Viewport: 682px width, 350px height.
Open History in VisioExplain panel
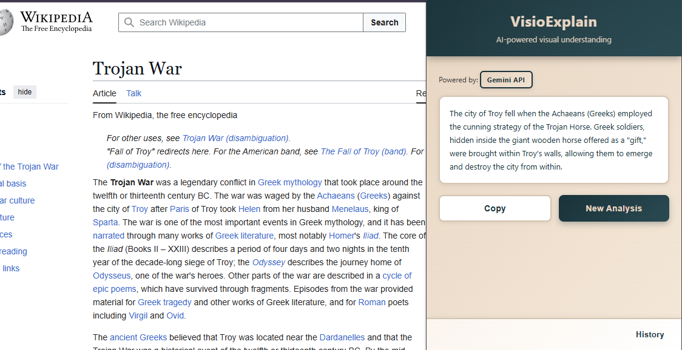(x=650, y=334)
